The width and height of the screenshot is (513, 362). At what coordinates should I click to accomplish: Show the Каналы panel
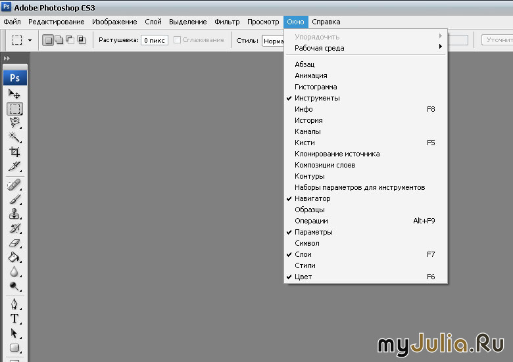tap(366, 131)
